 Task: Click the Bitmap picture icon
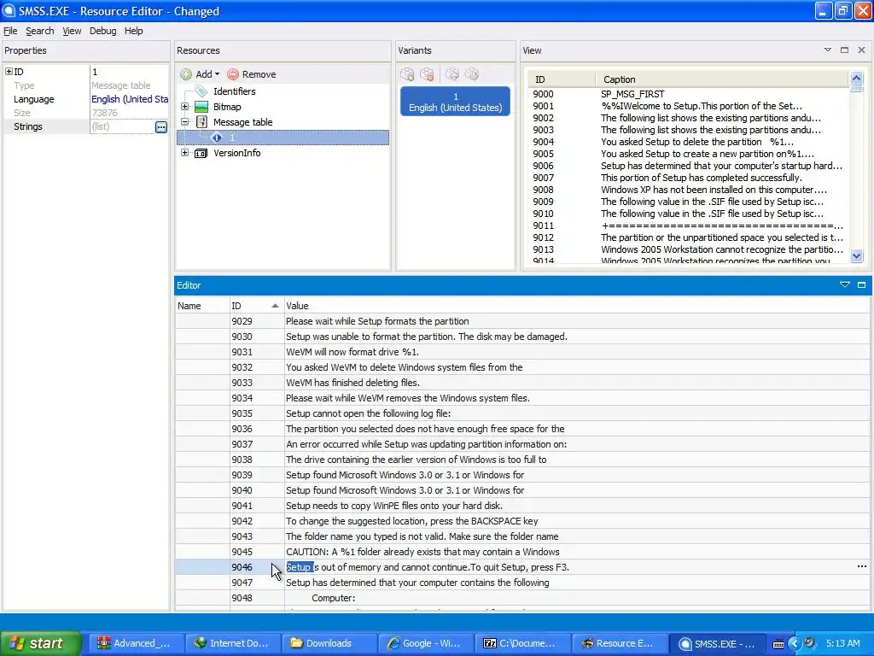[201, 107]
